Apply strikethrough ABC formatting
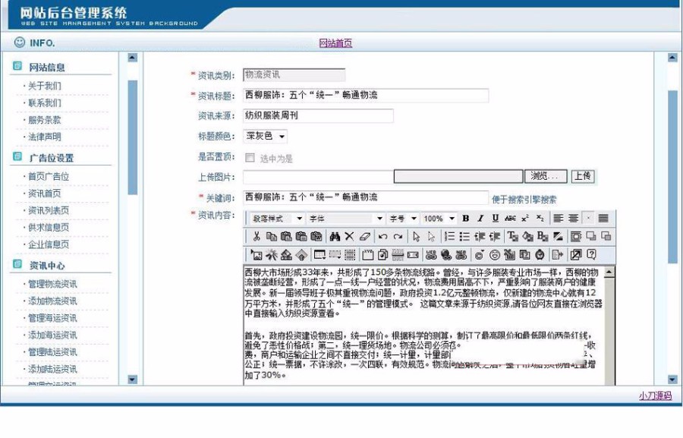 [510, 219]
